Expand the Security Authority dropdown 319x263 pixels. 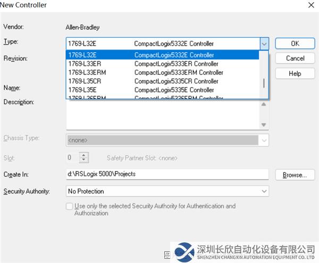click(264, 191)
